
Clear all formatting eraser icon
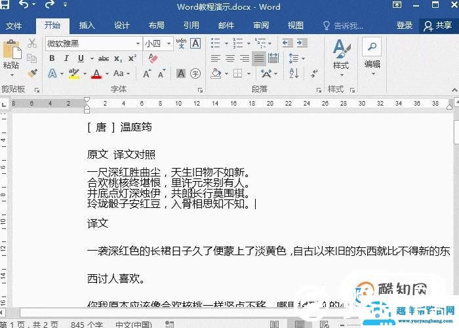pos(153,58)
